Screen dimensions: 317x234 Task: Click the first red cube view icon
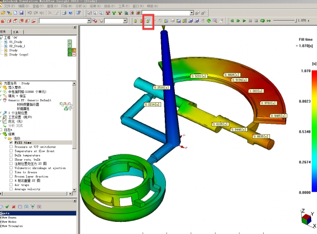pos(3,21)
